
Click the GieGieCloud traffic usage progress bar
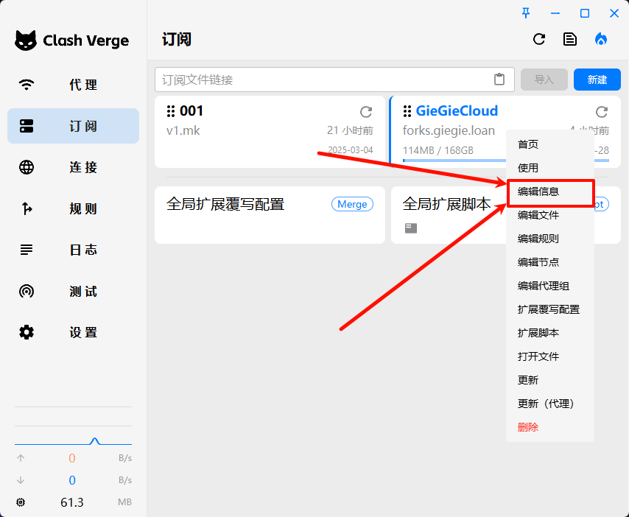[x=454, y=161]
